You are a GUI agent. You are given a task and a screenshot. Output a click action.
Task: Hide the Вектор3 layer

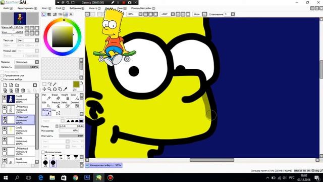(5, 149)
